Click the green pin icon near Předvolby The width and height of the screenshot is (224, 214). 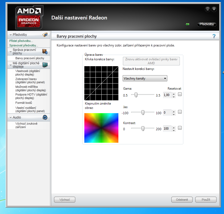pyautogui.click(x=187, y=24)
